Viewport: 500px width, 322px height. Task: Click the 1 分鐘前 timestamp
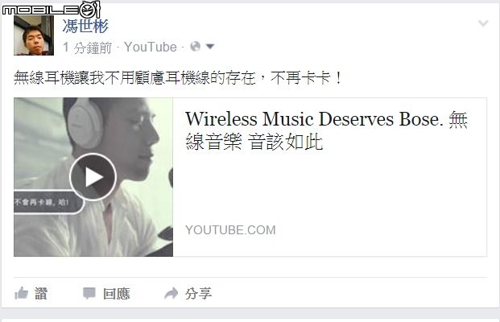pyautogui.click(x=88, y=47)
